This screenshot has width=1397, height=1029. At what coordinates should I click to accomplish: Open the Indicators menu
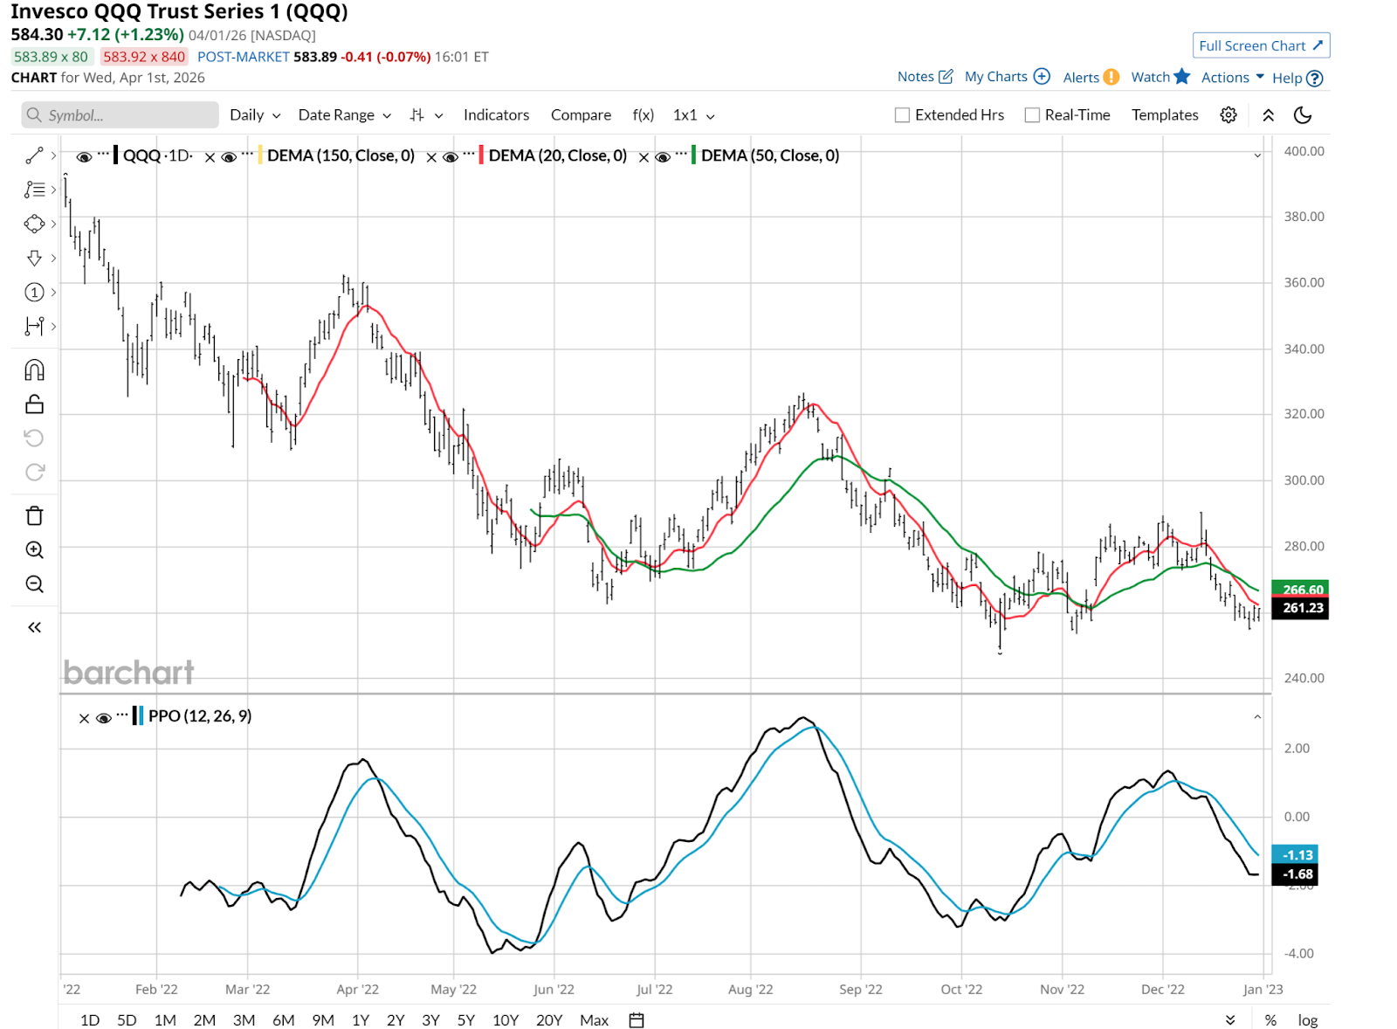click(496, 115)
